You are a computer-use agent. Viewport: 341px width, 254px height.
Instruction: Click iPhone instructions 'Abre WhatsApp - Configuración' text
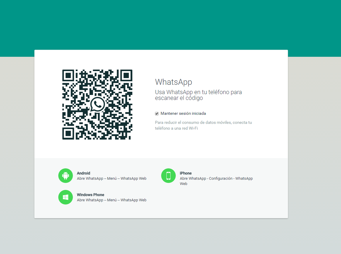tap(216, 181)
